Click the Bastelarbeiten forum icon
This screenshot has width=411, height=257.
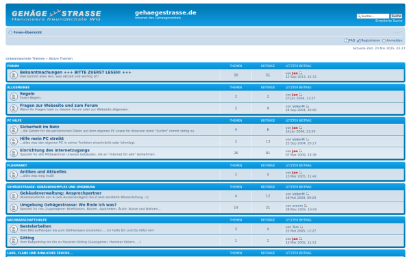point(14,229)
